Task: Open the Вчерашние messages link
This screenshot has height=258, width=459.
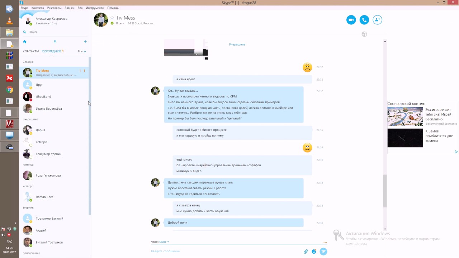Action: click(x=237, y=44)
